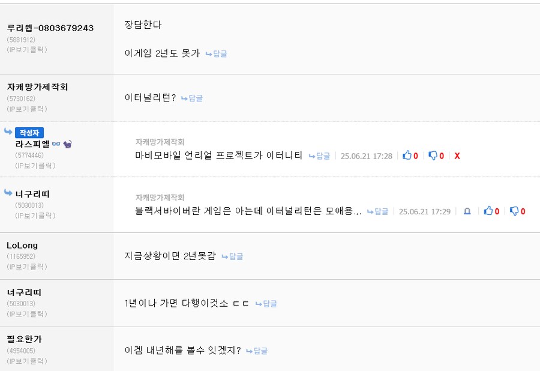Viewport: 540px width, 371px height.
Task: Click the blue 작성자 author badge
Action: 29,133
